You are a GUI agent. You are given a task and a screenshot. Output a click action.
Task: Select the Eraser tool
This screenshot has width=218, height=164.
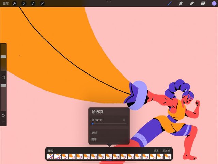pyautogui.click(x=192, y=3)
